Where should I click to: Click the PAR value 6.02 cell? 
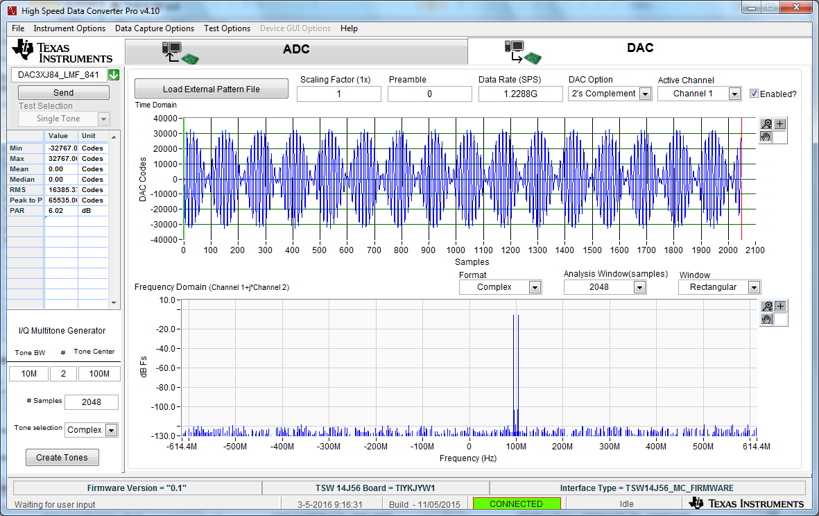tap(61, 211)
